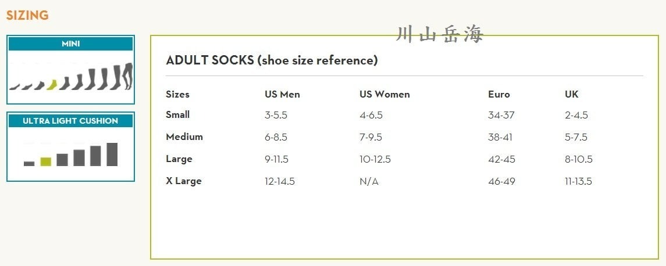The width and height of the screenshot is (666, 266).
Task: Click the X Large size row label
Action: (183, 181)
